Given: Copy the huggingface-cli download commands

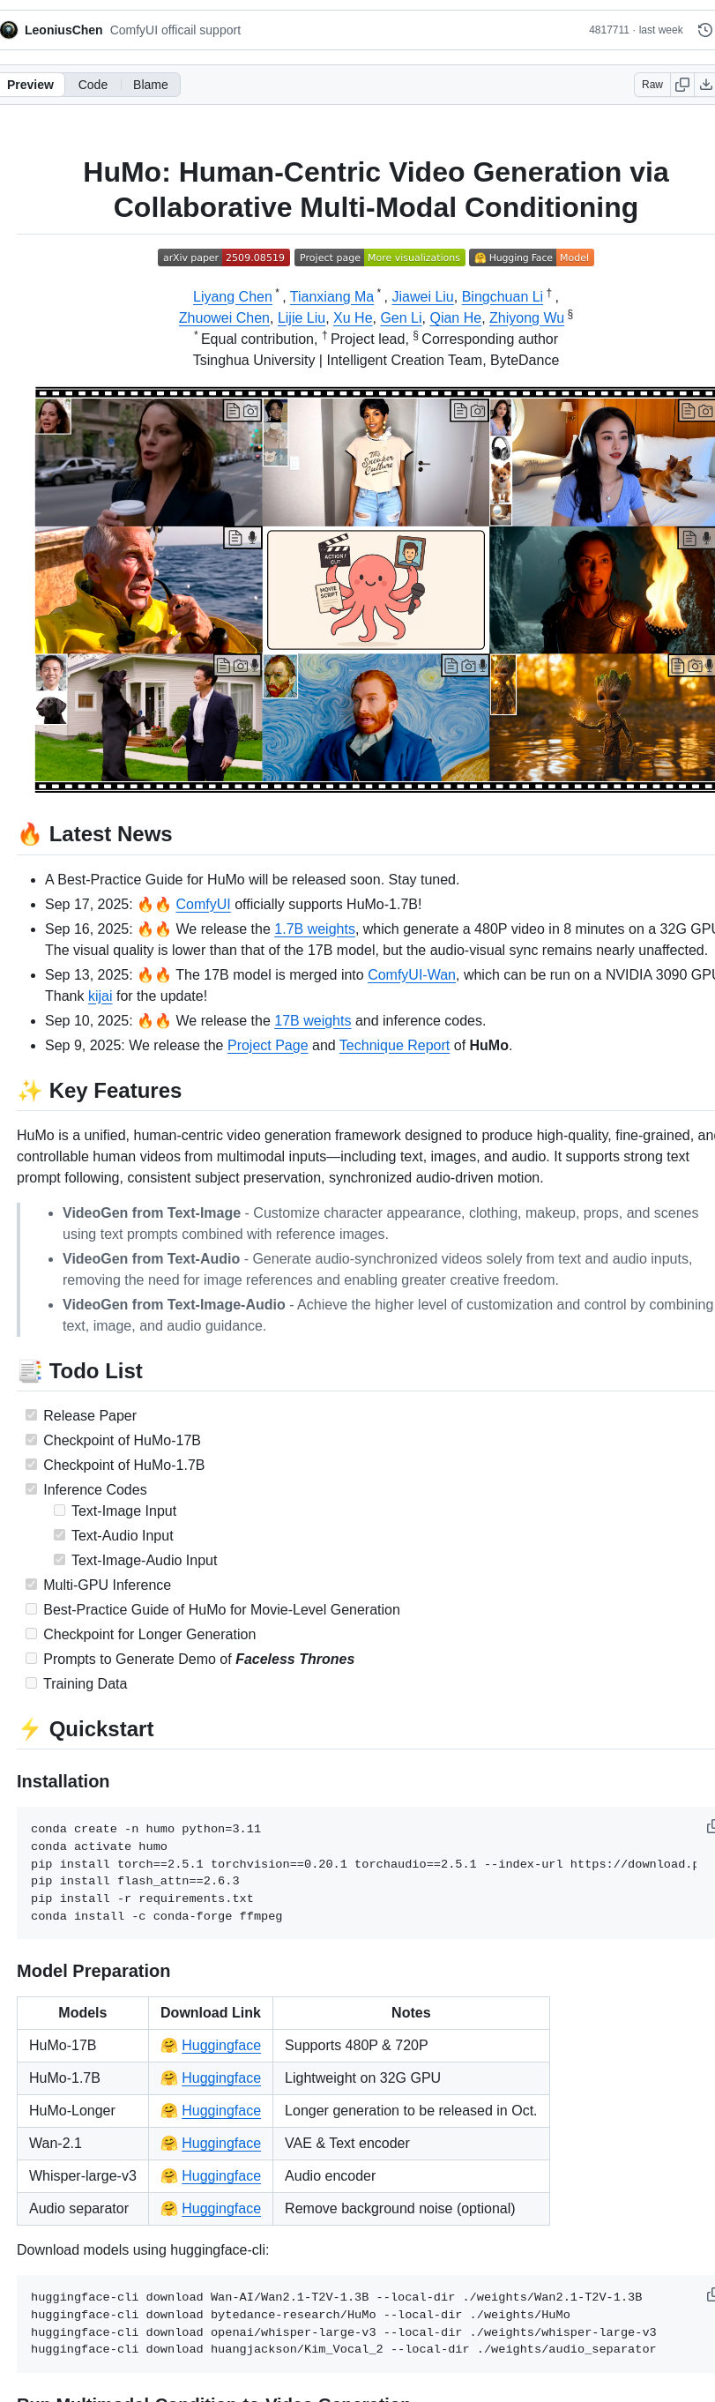Looking at the screenshot, I should (x=710, y=2294).
